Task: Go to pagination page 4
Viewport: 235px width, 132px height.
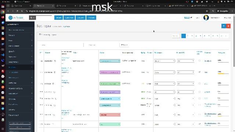Action: [x=196, y=36]
